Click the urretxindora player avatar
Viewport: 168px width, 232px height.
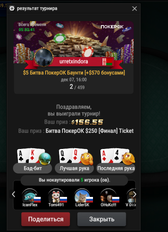[x=44, y=57]
